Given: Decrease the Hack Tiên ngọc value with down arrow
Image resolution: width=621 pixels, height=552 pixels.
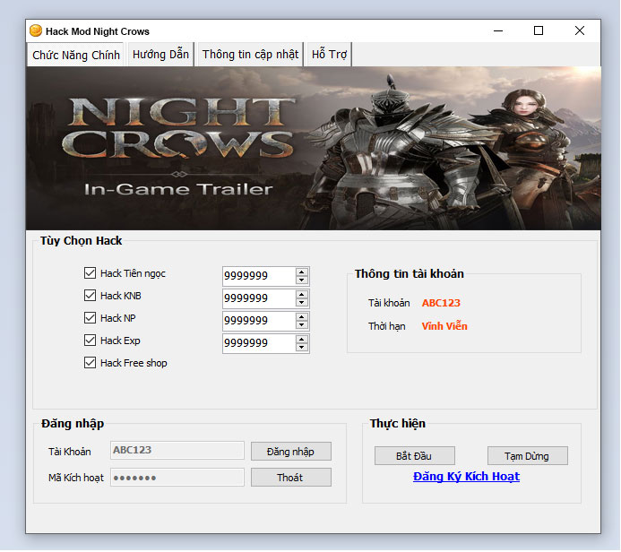Looking at the screenshot, I should tap(302, 280).
